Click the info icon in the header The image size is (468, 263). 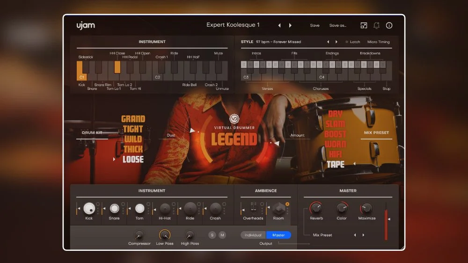click(389, 25)
